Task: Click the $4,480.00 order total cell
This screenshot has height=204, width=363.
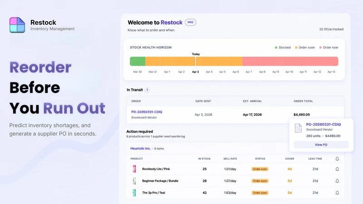Action: point(302,115)
